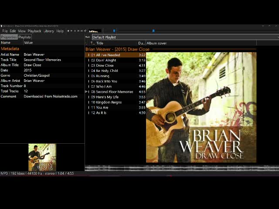Open the Playback menu
This screenshot has width=279, height=209.
click(34, 31)
